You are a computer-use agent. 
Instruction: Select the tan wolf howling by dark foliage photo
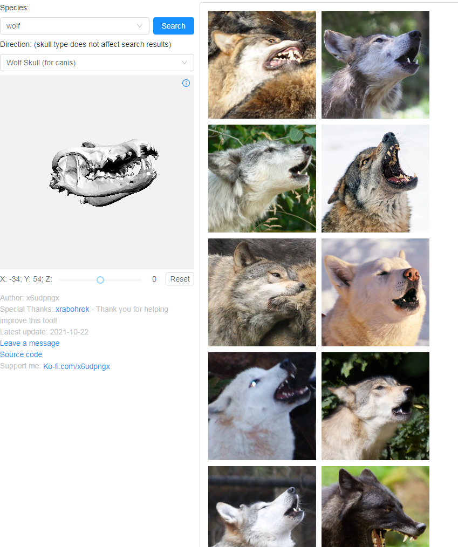click(375, 406)
